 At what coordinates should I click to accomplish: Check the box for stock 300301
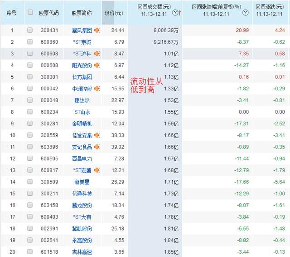pos(30,77)
